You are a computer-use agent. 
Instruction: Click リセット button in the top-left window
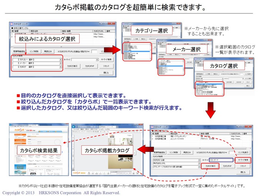pyautogui.click(x=106, y=66)
